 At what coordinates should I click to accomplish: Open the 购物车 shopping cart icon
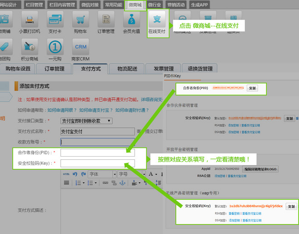tap(81, 22)
